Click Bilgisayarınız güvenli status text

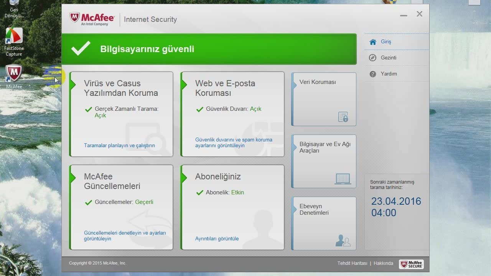147,49
